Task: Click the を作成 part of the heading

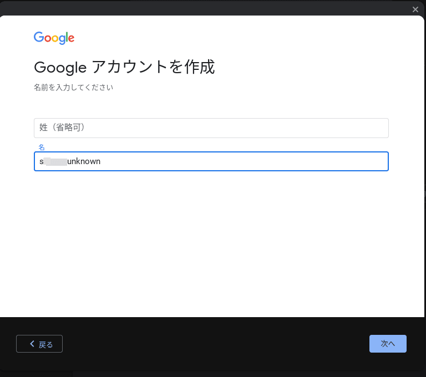Action: (192, 67)
